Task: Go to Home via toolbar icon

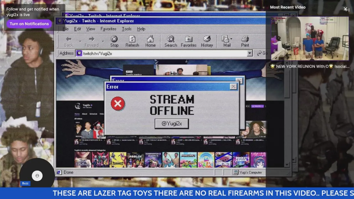Action: click(x=150, y=39)
